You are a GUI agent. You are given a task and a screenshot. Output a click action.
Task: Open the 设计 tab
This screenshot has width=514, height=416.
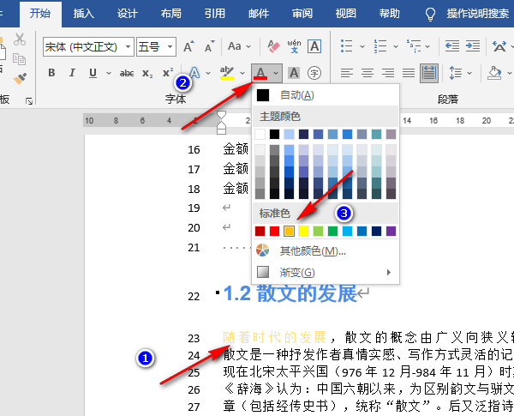point(127,14)
